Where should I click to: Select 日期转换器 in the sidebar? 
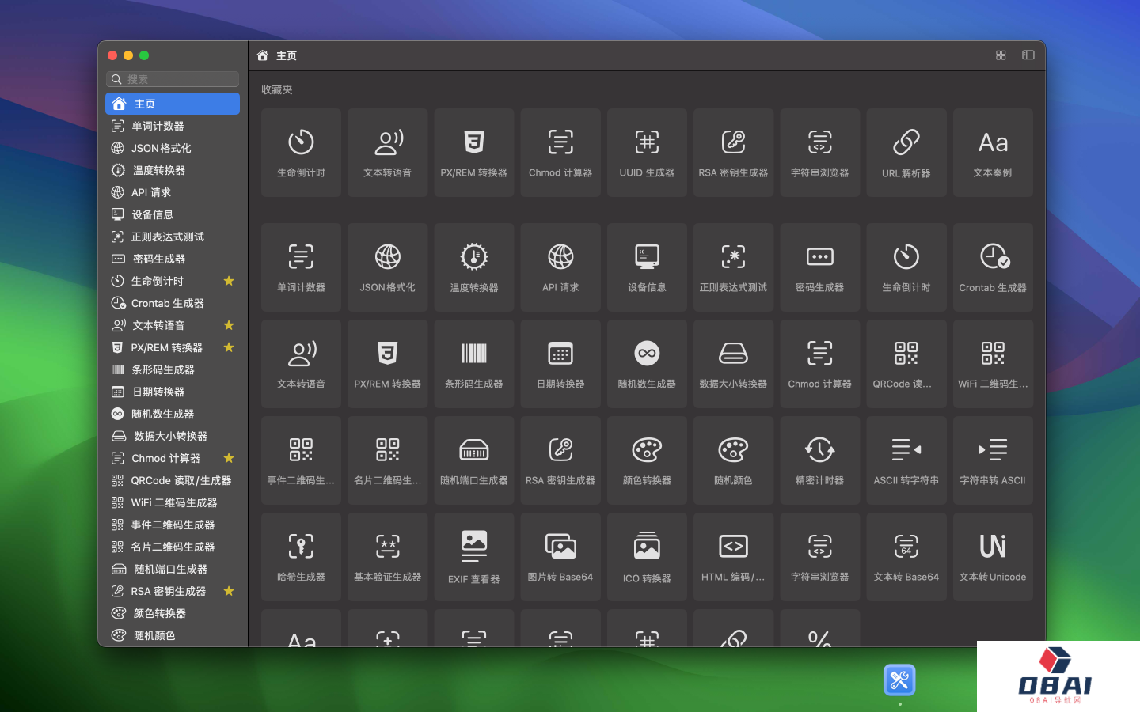[x=173, y=392]
